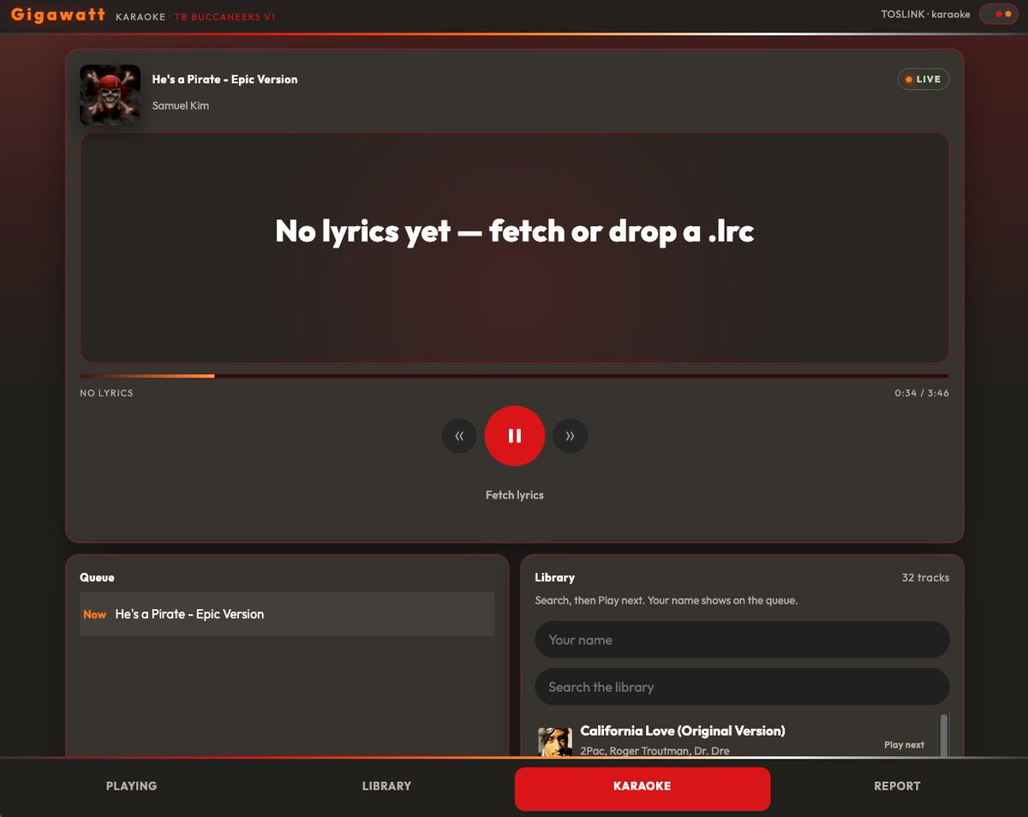Click the 2Pac, Roger Troutman, Dr. Dre artists line
Screen dimensions: 1028x817
[654, 751]
